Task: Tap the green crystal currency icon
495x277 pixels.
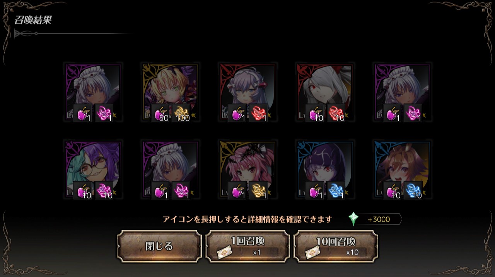Action: [x=353, y=219]
